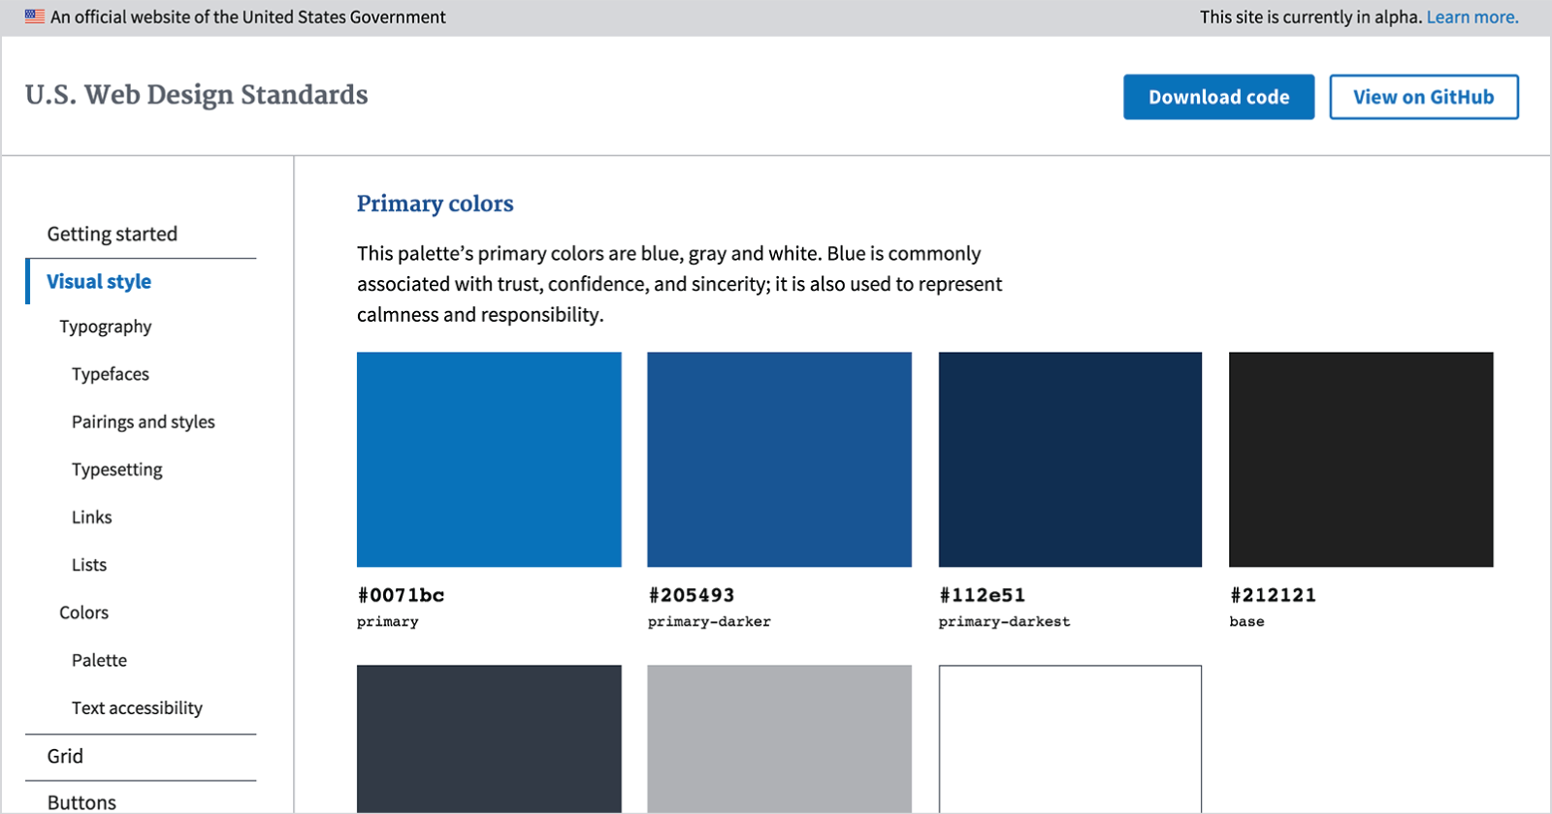The image size is (1552, 814).
Task: Click the #0071bc primary color swatch
Action: point(489,459)
